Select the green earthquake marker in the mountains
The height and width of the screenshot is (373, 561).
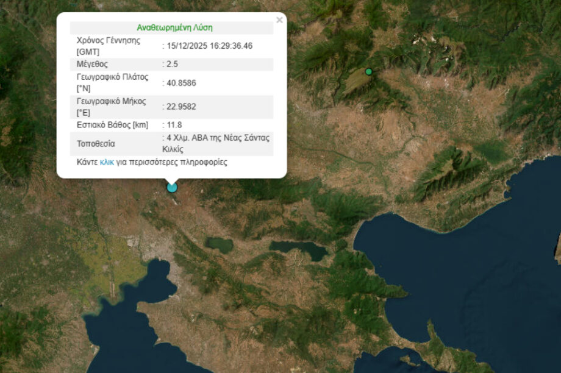368,72
